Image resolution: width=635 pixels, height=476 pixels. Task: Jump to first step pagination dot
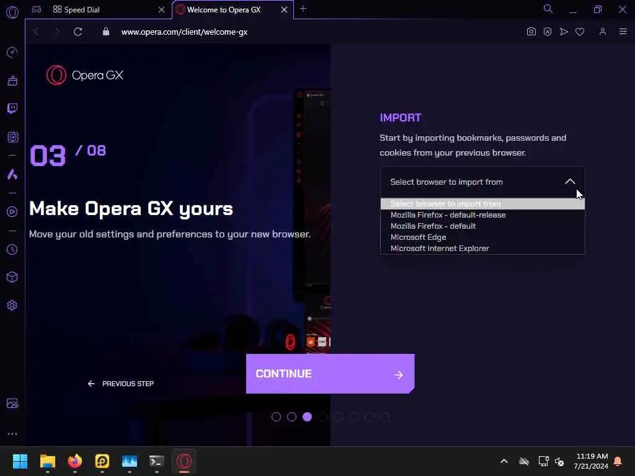pyautogui.click(x=276, y=417)
